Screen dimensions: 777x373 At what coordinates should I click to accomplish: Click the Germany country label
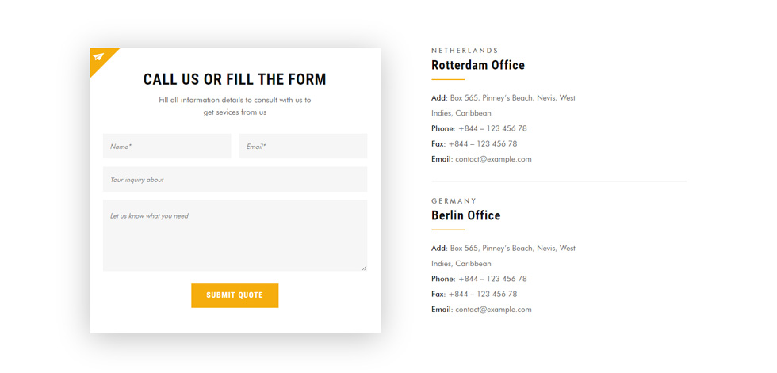[x=454, y=201]
